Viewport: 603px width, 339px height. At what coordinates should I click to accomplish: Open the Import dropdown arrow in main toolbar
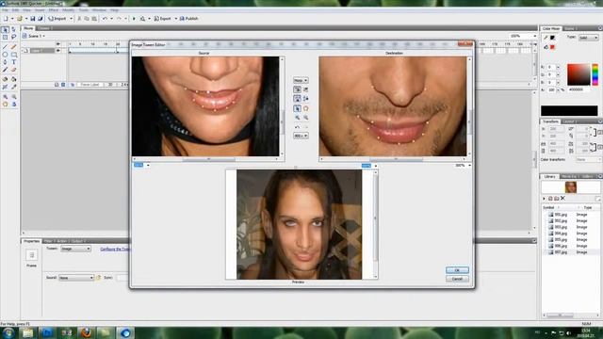click(71, 19)
